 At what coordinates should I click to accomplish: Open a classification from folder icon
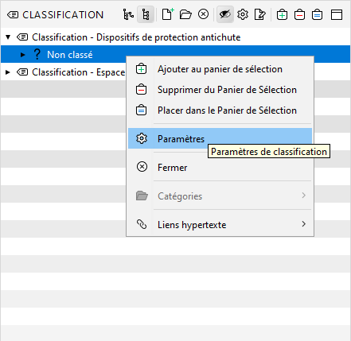[x=185, y=14]
